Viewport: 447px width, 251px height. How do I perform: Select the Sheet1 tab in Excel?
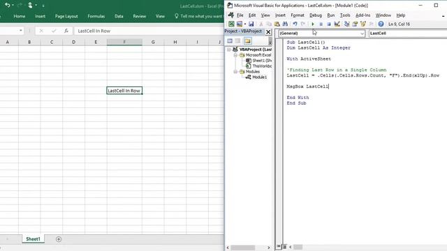[33, 239]
